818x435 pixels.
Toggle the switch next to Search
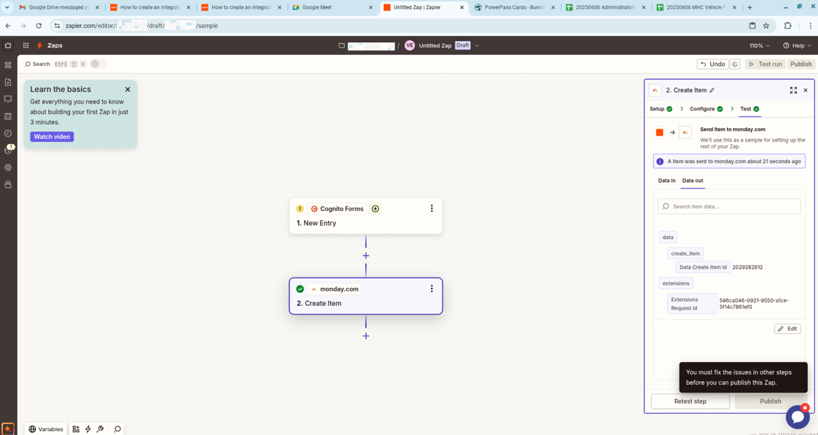(98, 64)
